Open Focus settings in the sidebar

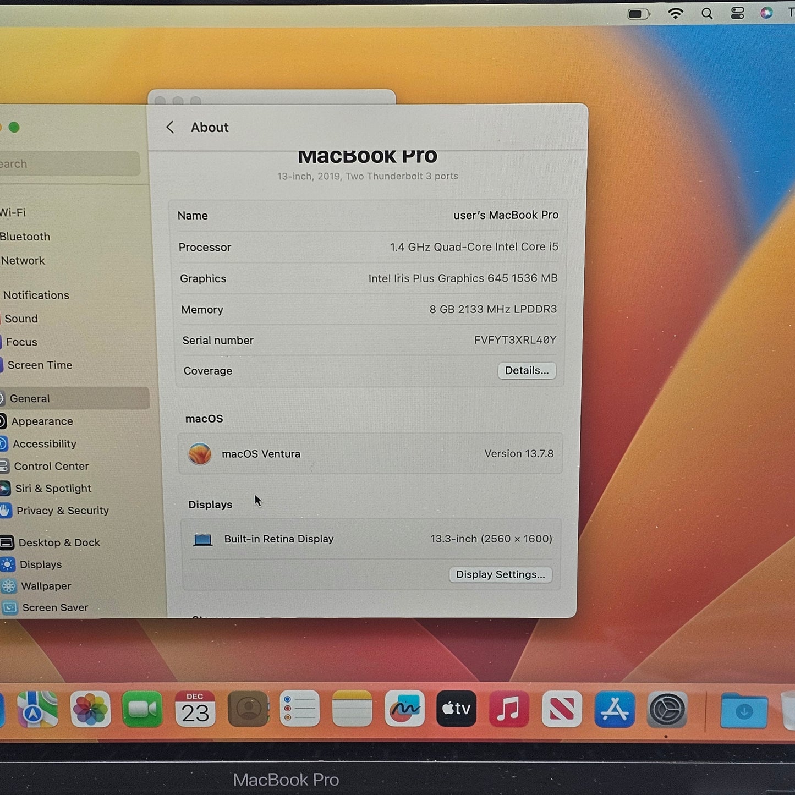[21, 342]
